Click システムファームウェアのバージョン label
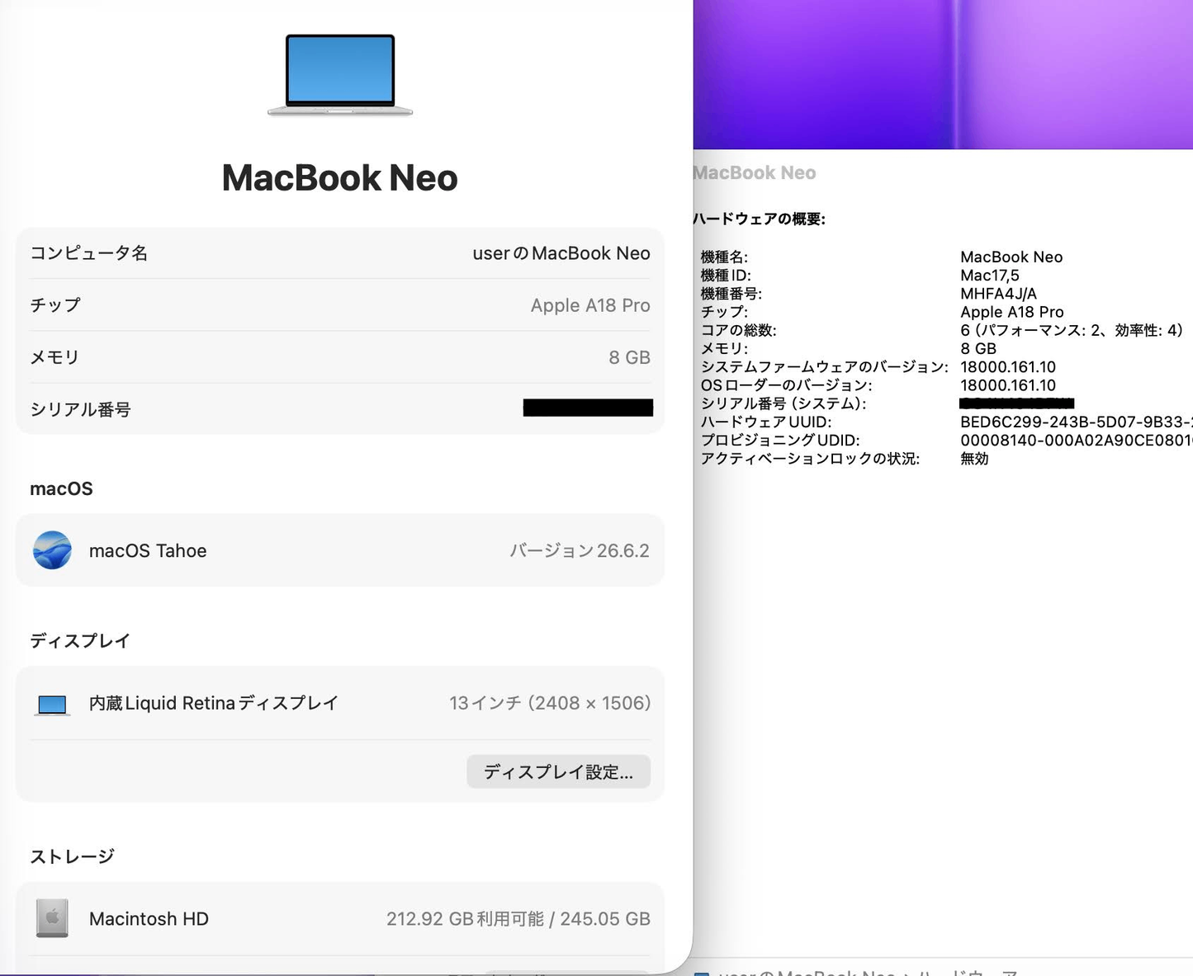 (x=825, y=367)
